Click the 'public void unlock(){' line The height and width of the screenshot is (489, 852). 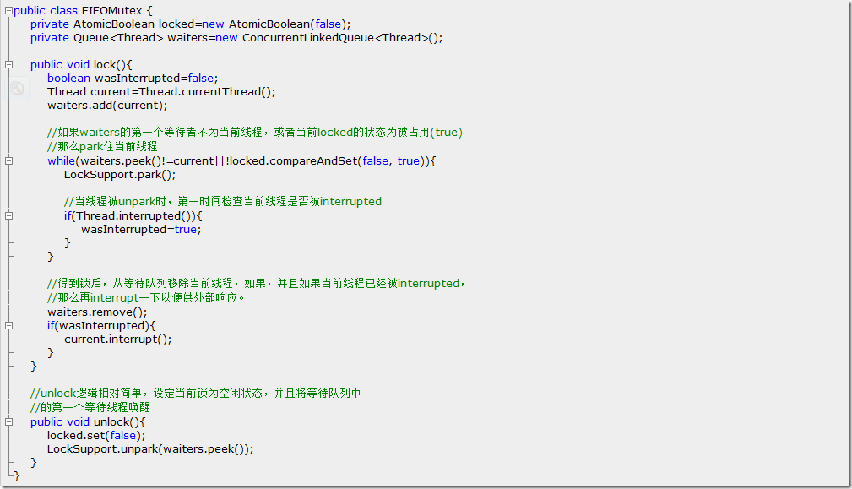click(x=88, y=421)
